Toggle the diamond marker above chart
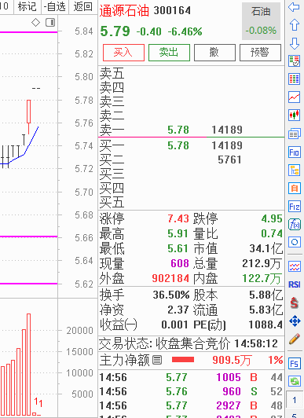Image resolution: width=304 pixels, height=418 pixels. 35,22
